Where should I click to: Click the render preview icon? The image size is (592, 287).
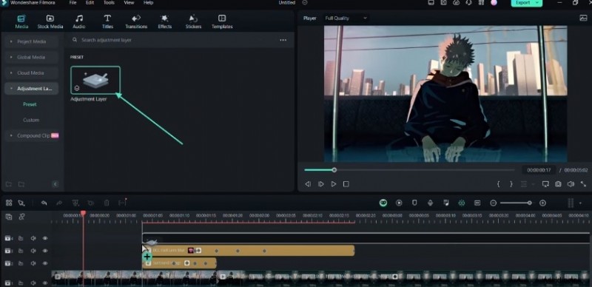pyautogui.click(x=399, y=203)
